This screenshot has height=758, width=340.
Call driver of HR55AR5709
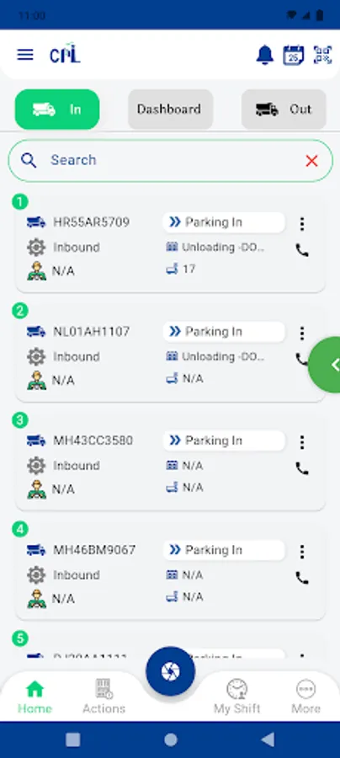click(x=302, y=250)
